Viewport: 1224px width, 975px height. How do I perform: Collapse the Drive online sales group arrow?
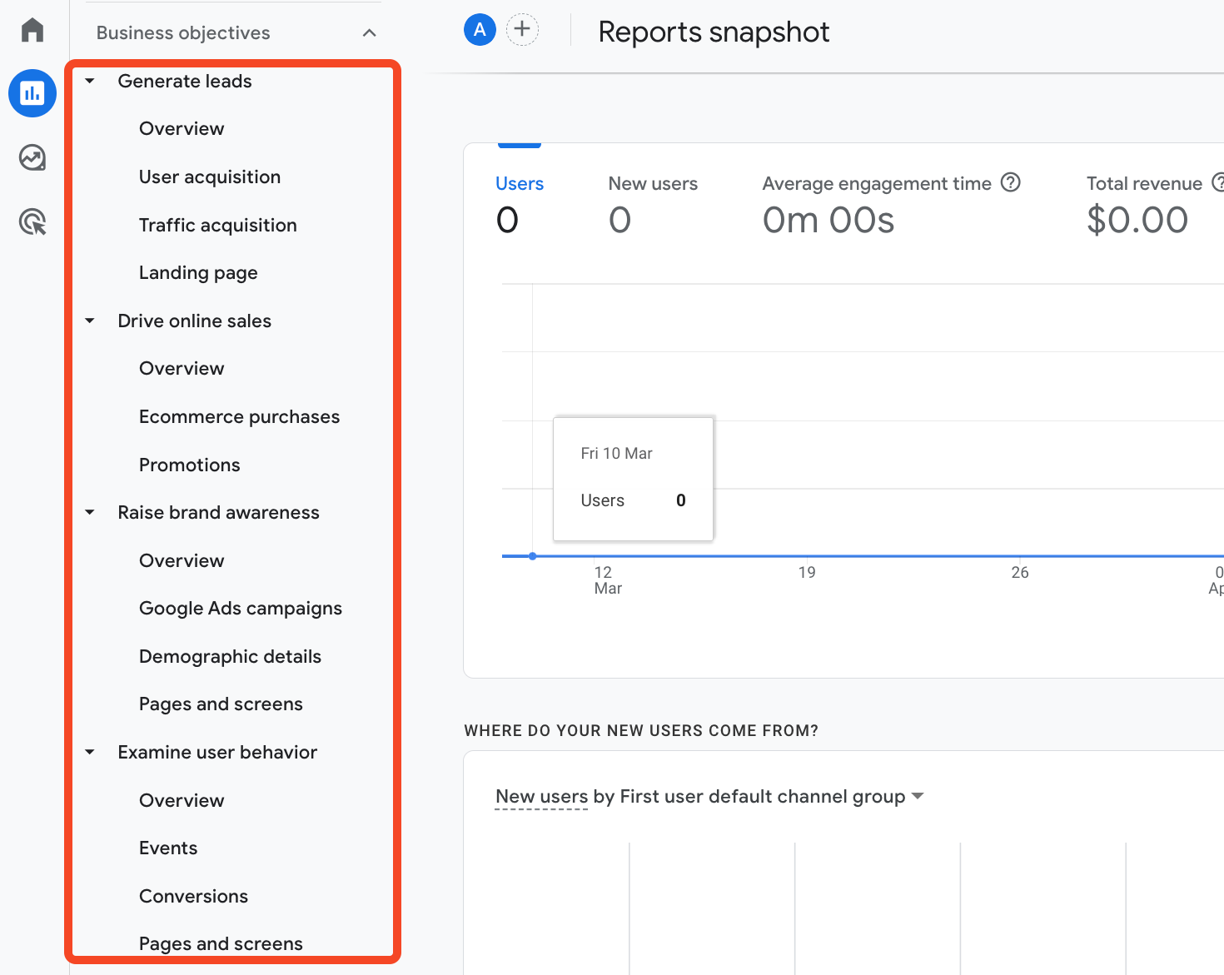tap(90, 321)
